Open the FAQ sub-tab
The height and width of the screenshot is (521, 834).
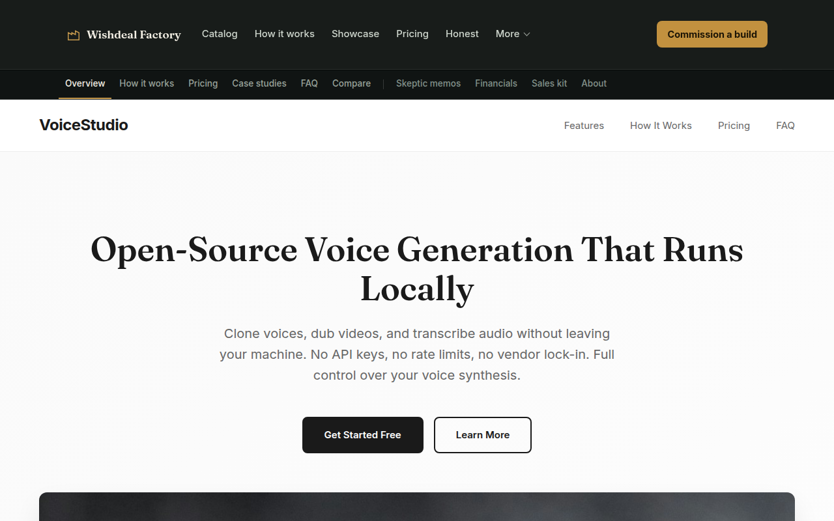tap(309, 83)
